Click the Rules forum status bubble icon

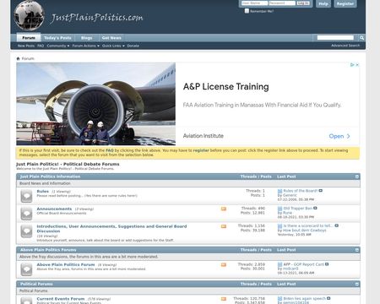pos(26,196)
